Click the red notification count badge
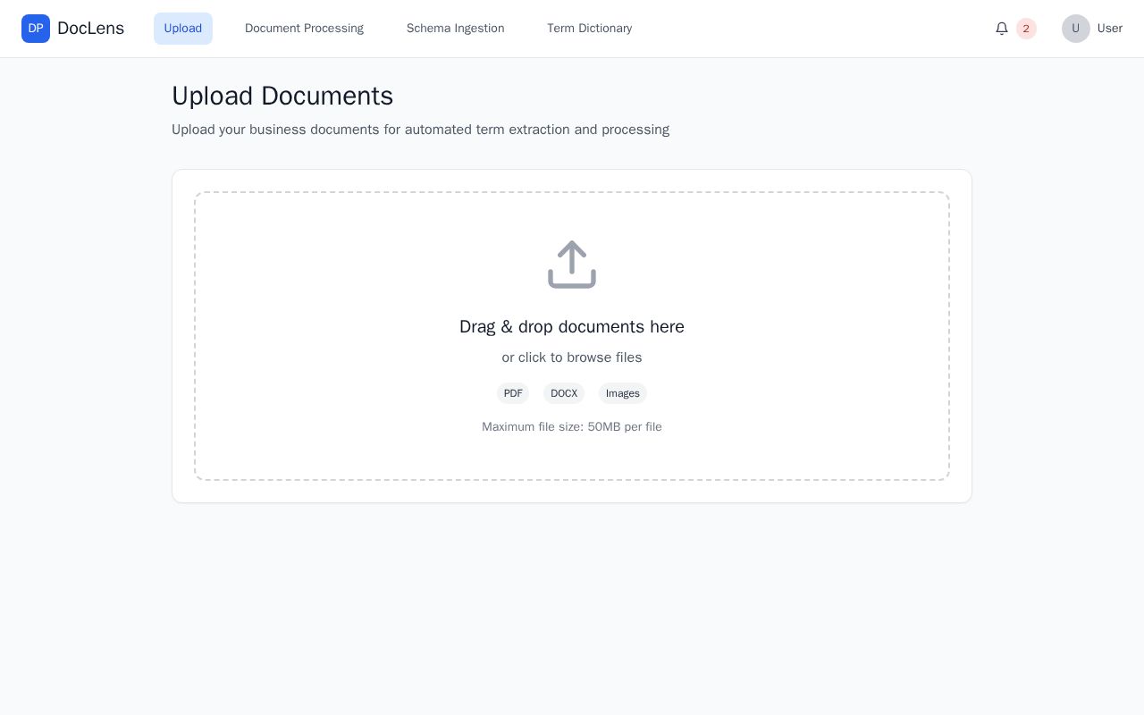Image resolution: width=1144 pixels, height=715 pixels. 1026,29
